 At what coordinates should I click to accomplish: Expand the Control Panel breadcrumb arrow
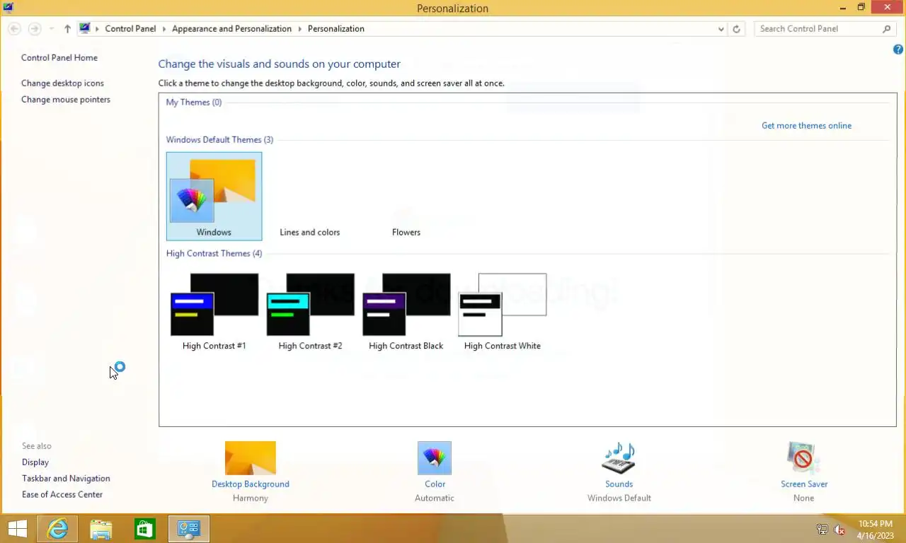[164, 29]
